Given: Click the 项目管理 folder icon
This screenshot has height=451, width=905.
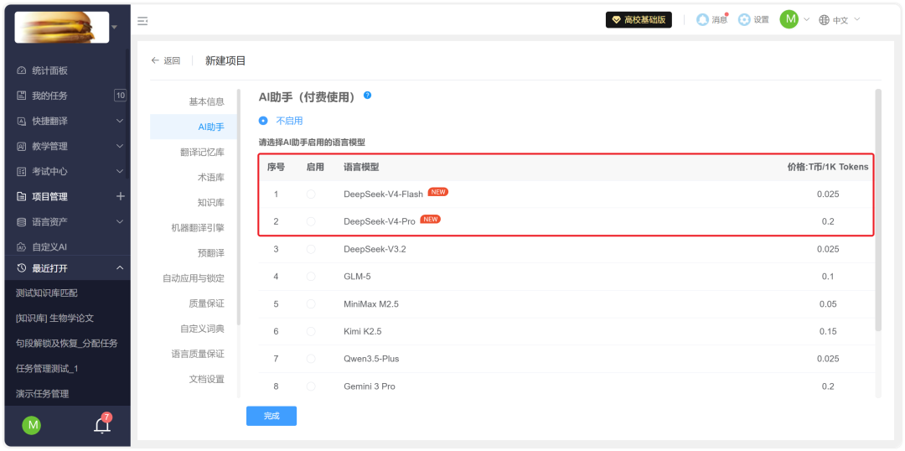Looking at the screenshot, I should 21,196.
